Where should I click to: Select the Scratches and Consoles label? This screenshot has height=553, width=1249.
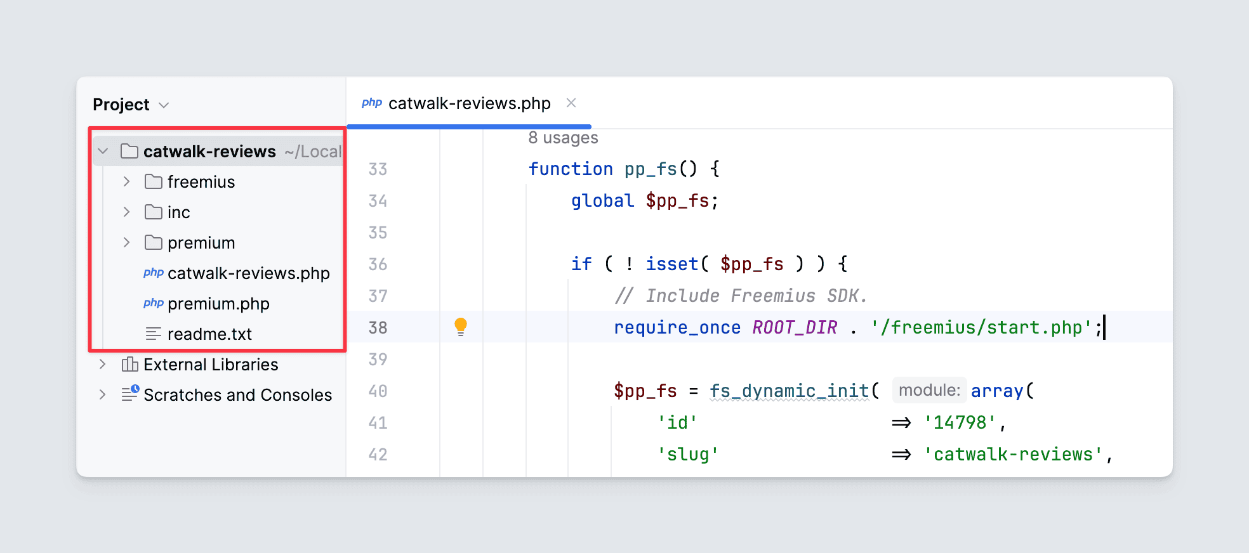click(x=238, y=395)
